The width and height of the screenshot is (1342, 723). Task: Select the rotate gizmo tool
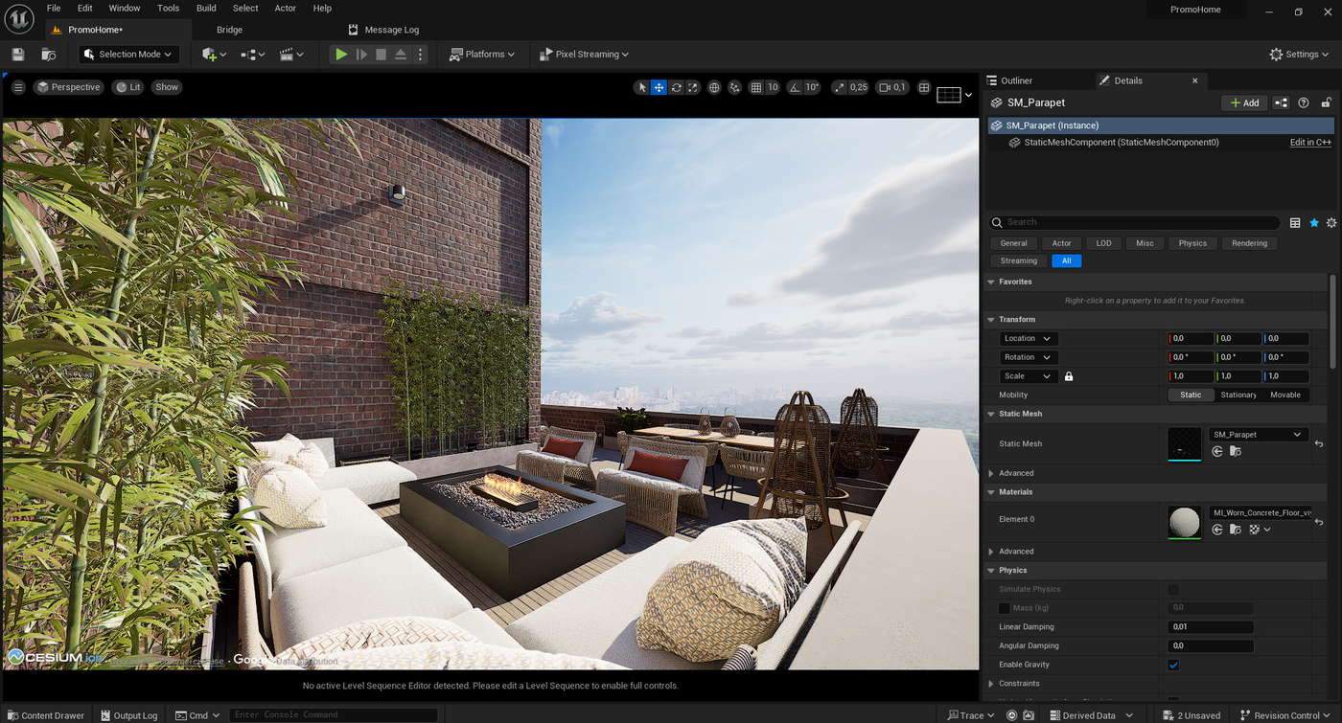pyautogui.click(x=676, y=87)
